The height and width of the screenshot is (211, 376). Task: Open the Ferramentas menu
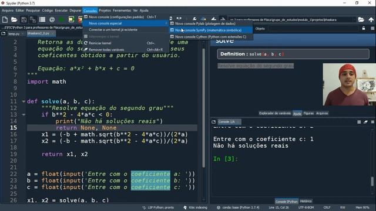[x=122, y=11]
